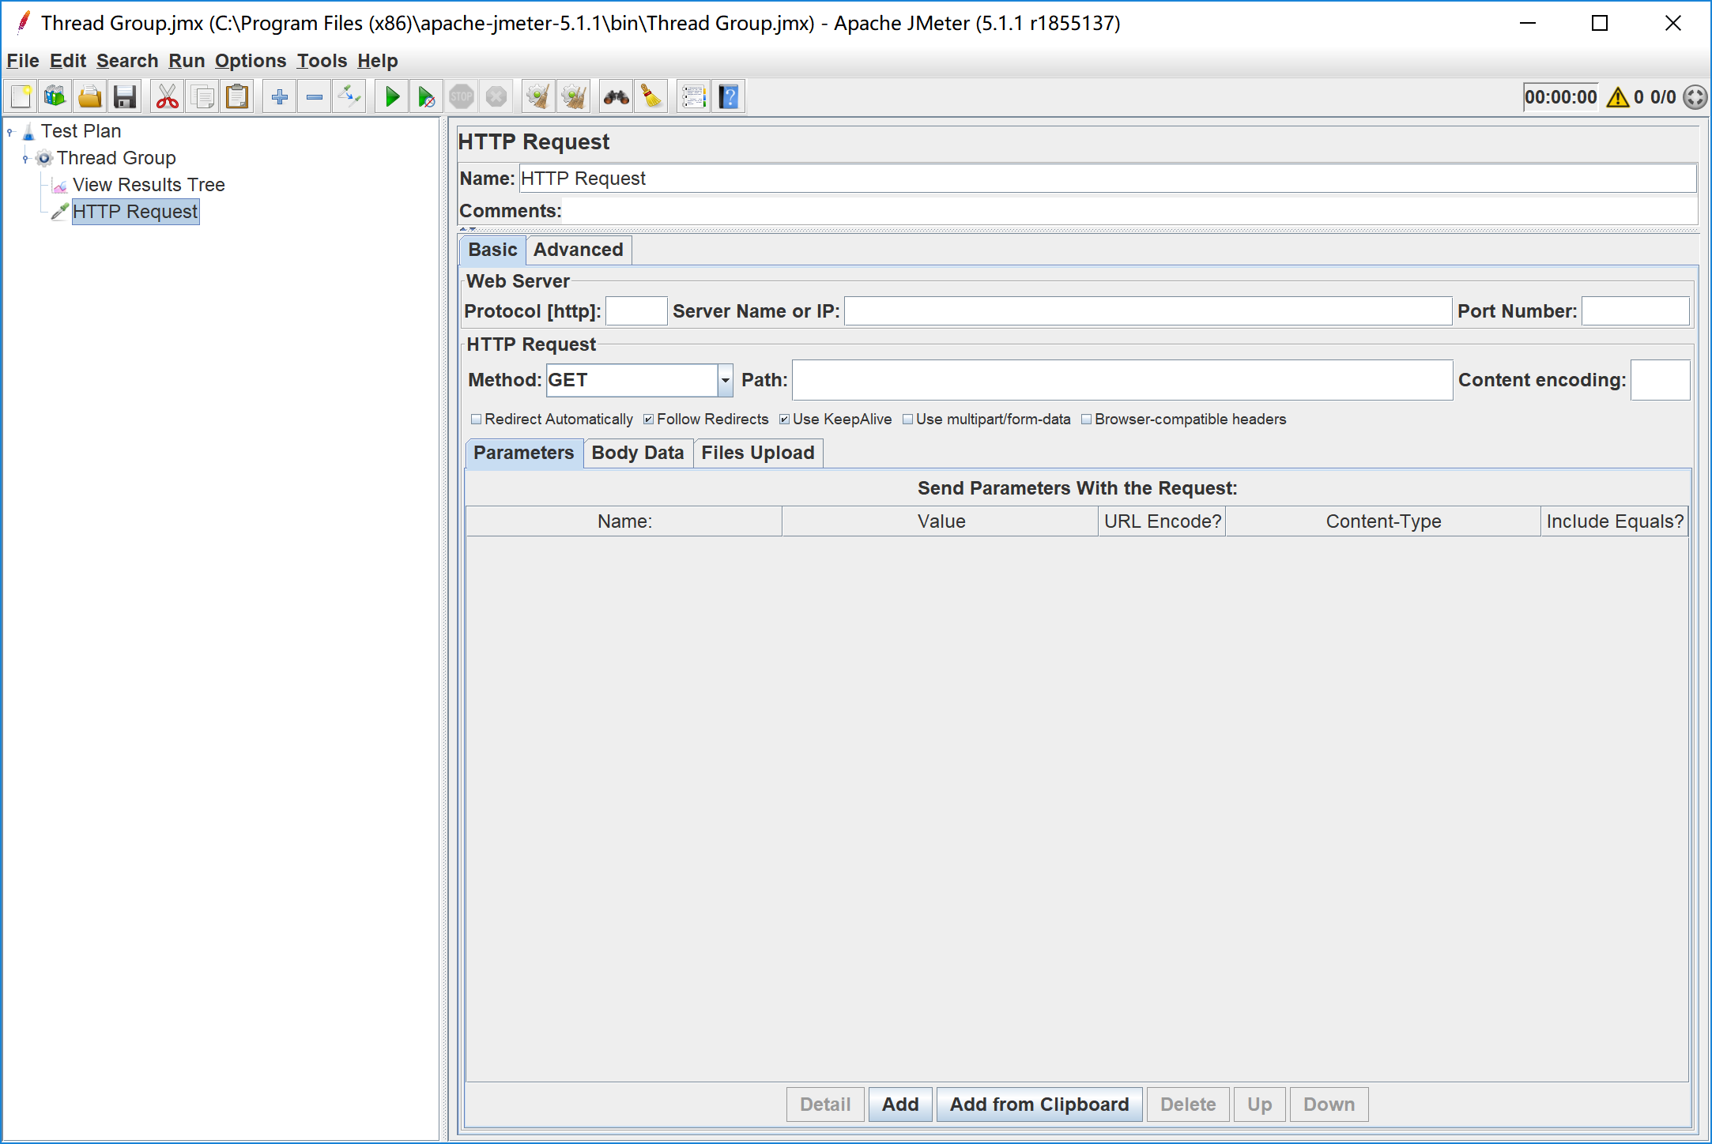Save the test plan with floppy icon
This screenshot has width=1712, height=1144.
pyautogui.click(x=125, y=97)
